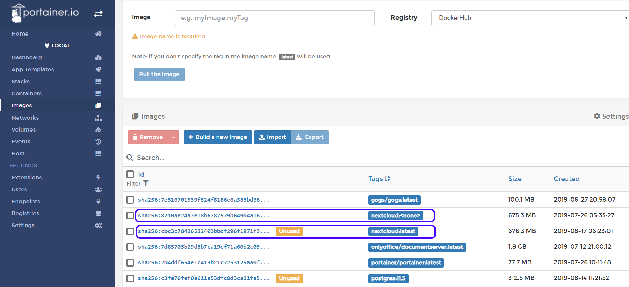This screenshot has width=629, height=287.
Task: Click the Home house icon
Action: point(98,34)
